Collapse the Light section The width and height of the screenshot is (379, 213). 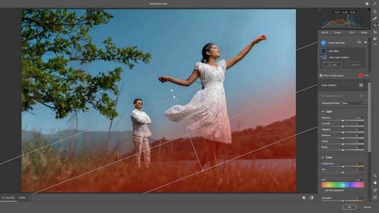[x=322, y=112]
